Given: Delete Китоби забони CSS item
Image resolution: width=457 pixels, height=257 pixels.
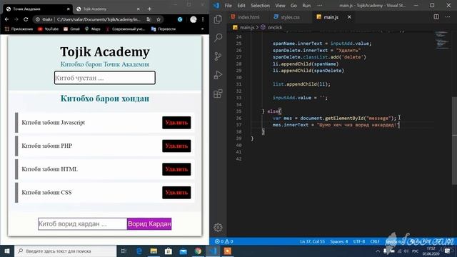Looking at the screenshot, I should click(176, 192).
